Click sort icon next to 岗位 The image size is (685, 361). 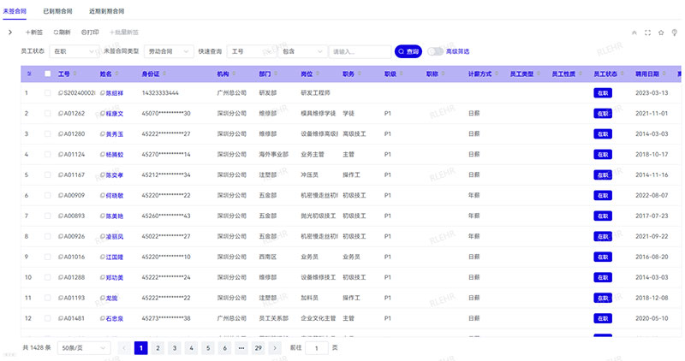pos(317,74)
